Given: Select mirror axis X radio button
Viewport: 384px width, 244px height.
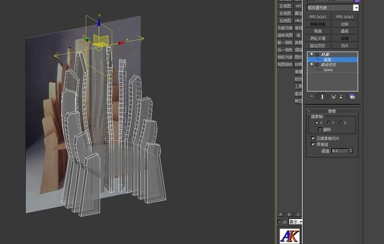Looking at the screenshot, I should pyautogui.click(x=317, y=123).
